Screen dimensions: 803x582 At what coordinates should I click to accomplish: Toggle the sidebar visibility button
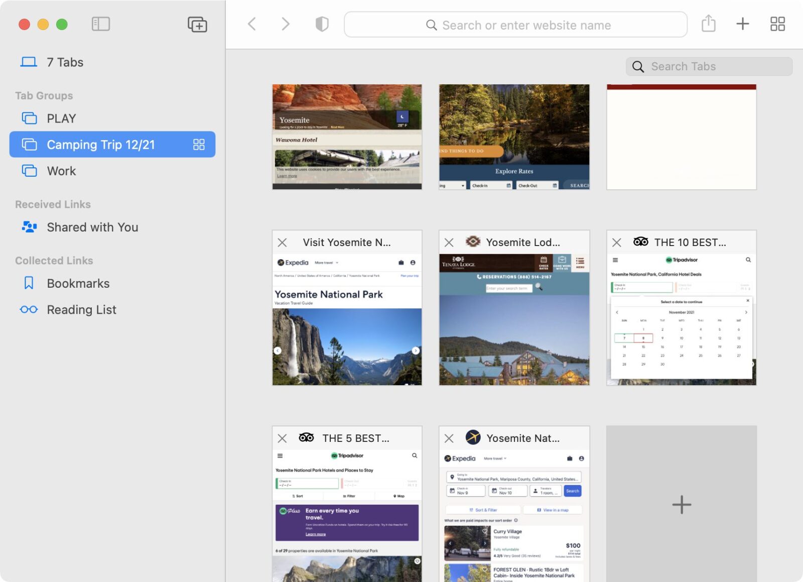(x=100, y=24)
